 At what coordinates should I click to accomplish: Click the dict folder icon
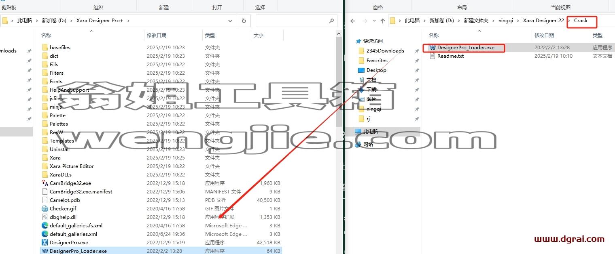click(x=45, y=56)
